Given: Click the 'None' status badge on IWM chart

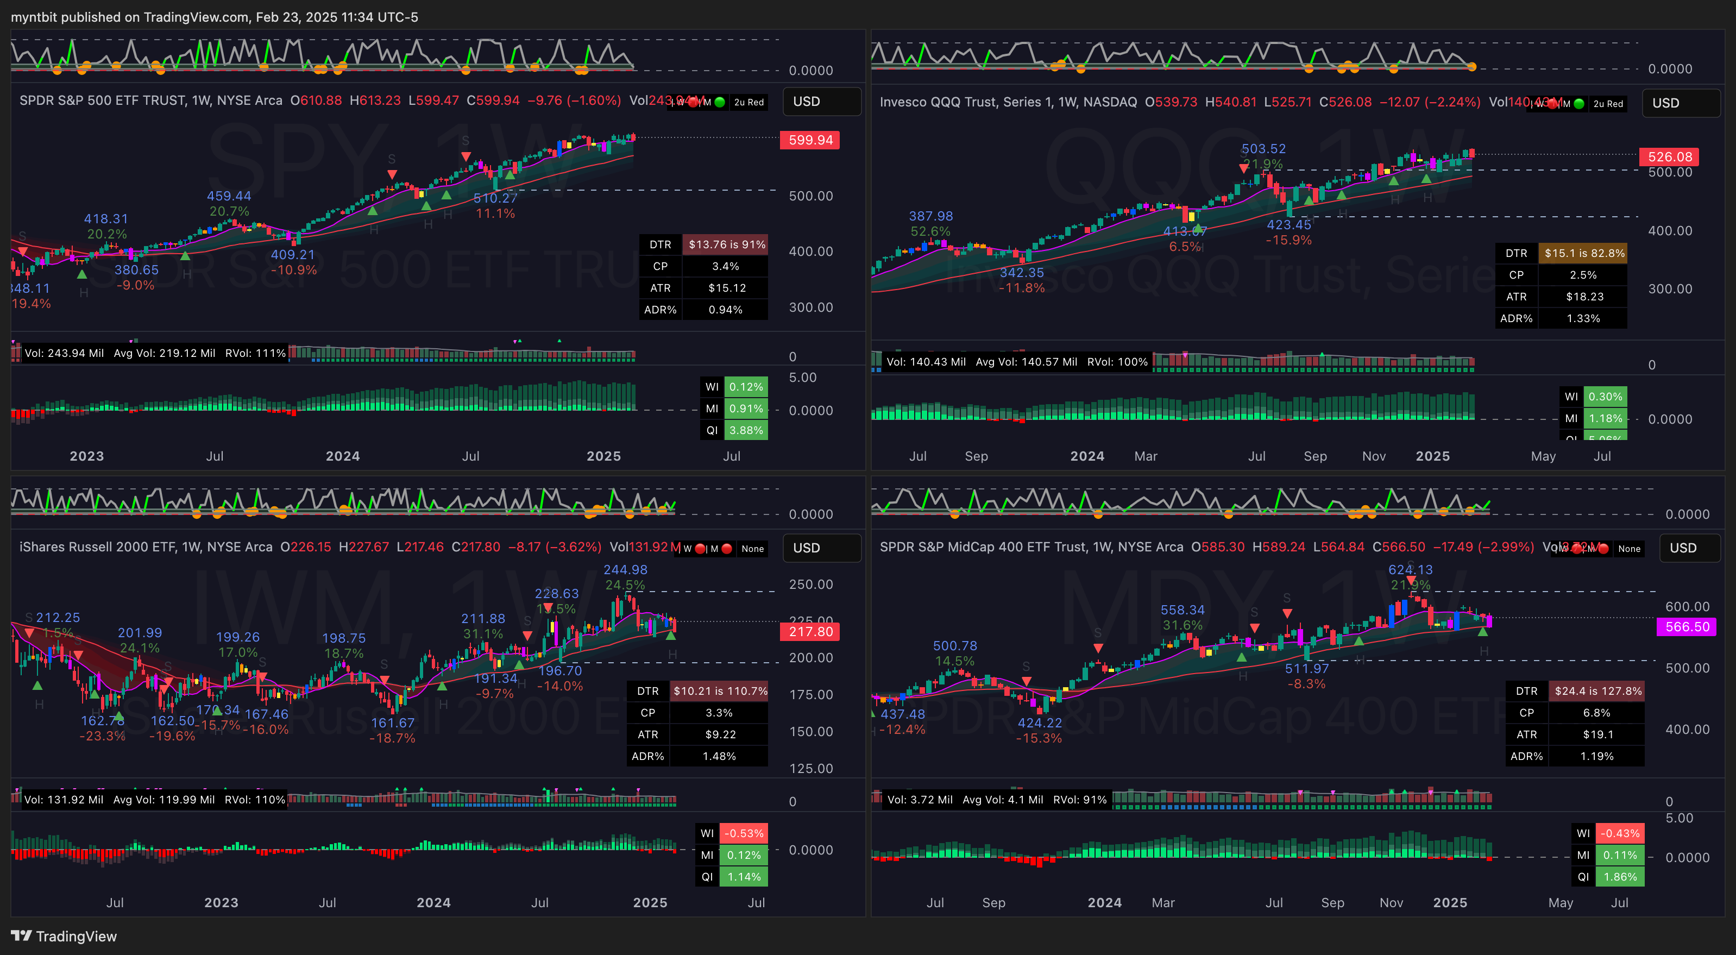Looking at the screenshot, I should tap(753, 549).
